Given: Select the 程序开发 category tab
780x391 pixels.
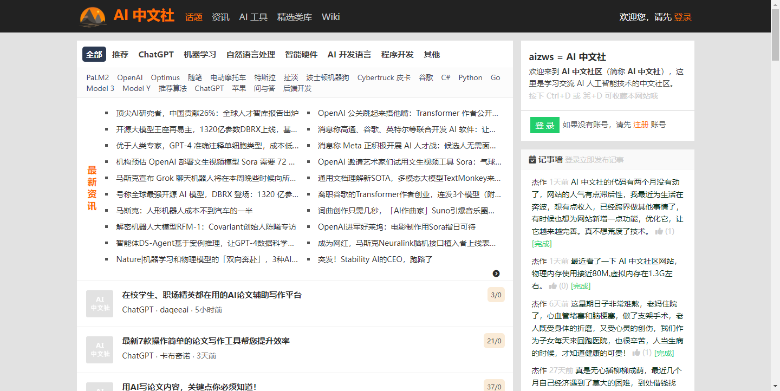Looking at the screenshot, I should pyautogui.click(x=398, y=54).
